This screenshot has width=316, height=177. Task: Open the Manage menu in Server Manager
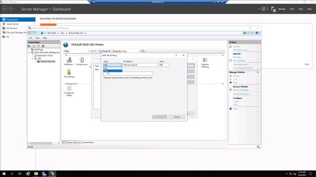click(282, 9)
